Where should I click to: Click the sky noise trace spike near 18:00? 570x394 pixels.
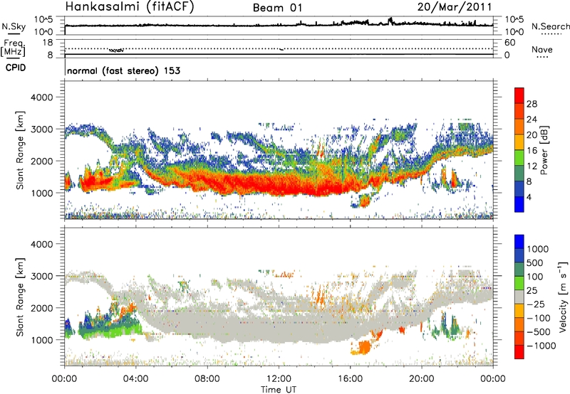[x=390, y=21]
